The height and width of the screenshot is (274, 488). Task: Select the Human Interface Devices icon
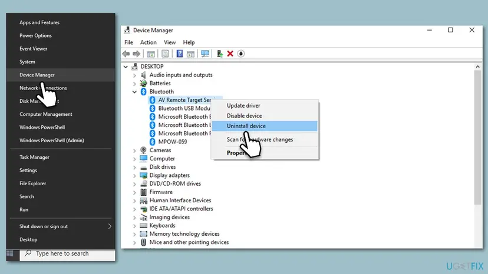[x=143, y=201]
